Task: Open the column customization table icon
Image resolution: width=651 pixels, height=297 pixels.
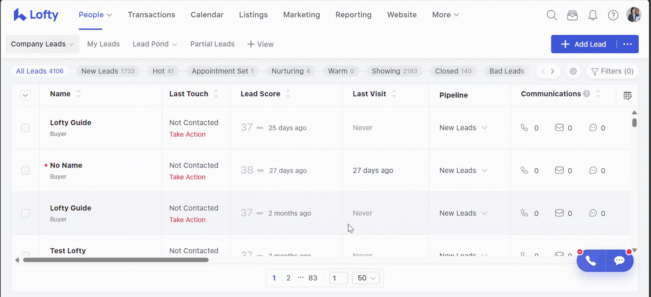Action: 627,96
